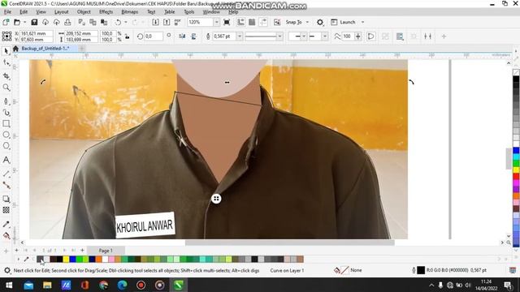
Task: Select the Freehand drawing tool
Action: [6, 101]
